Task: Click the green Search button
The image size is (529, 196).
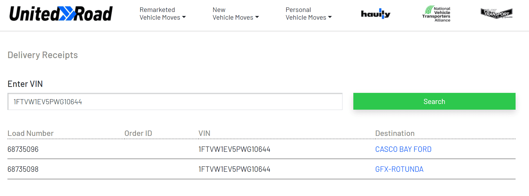Action: click(x=434, y=101)
